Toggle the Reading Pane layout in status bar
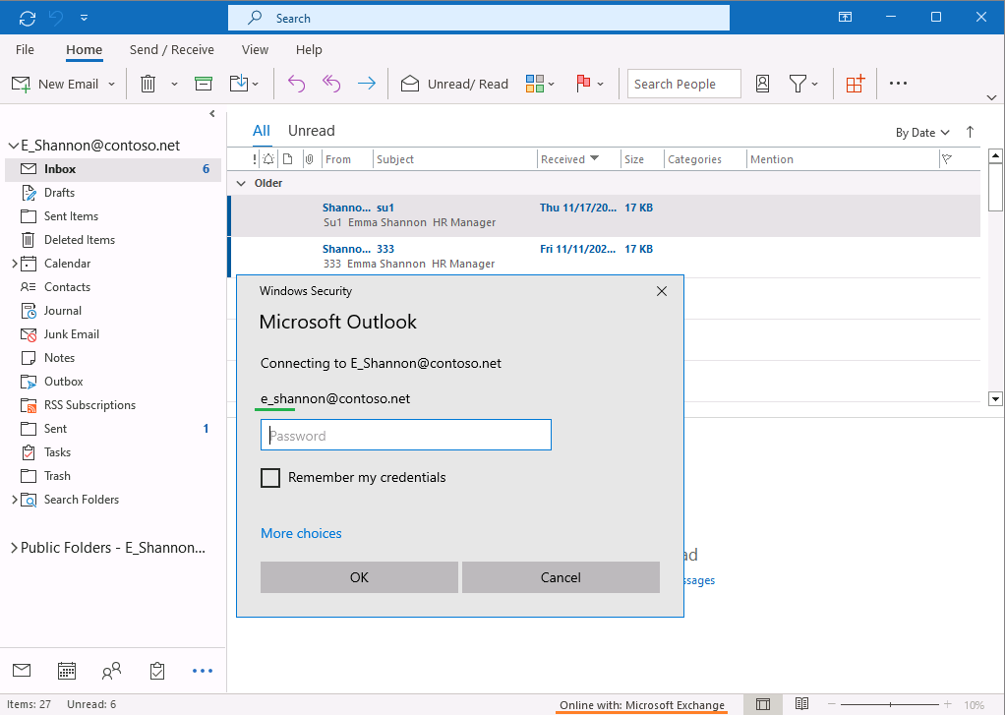This screenshot has height=715, width=1005. [763, 703]
